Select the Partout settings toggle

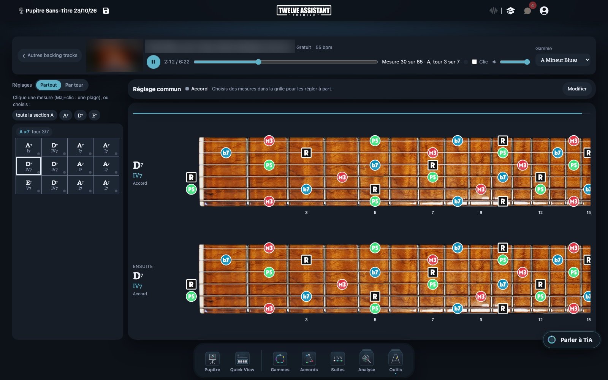pyautogui.click(x=49, y=85)
